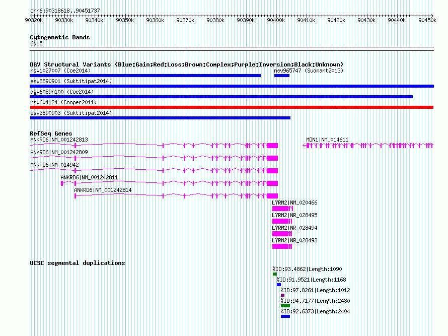Click the 90320k ruler tick label
Viewport: 448px width, 336px height.
34,20
